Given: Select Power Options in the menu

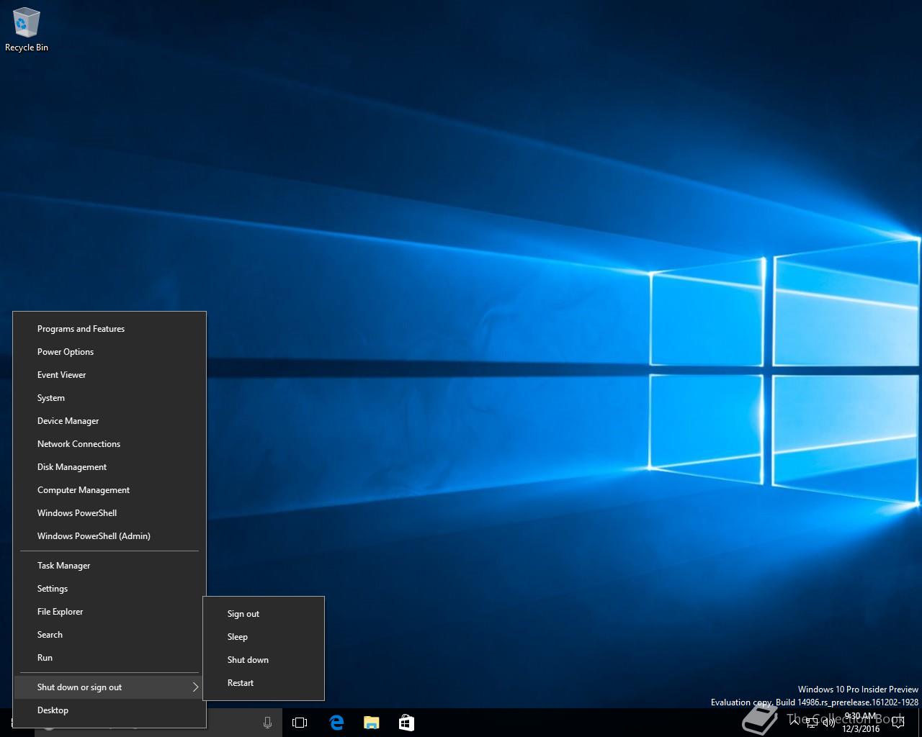Looking at the screenshot, I should [109, 352].
